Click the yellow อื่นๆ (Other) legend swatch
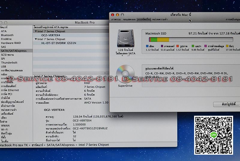The height and width of the screenshot is (161, 240). 227,46
